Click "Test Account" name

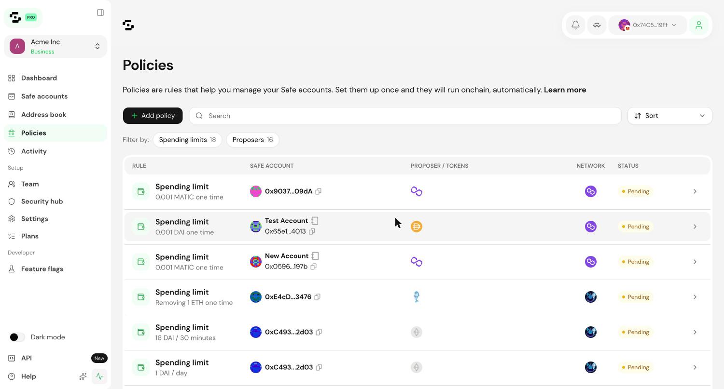pyautogui.click(x=286, y=221)
